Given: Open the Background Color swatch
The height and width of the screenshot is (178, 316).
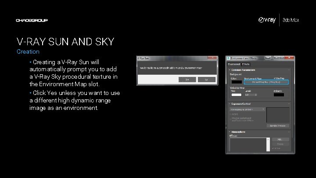Looking at the screenshot, I should 237,82.
